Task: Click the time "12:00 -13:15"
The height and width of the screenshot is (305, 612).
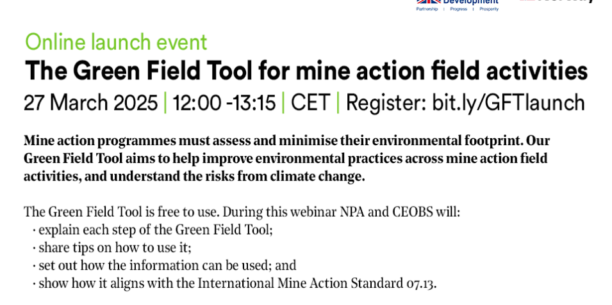Action: 224,103
